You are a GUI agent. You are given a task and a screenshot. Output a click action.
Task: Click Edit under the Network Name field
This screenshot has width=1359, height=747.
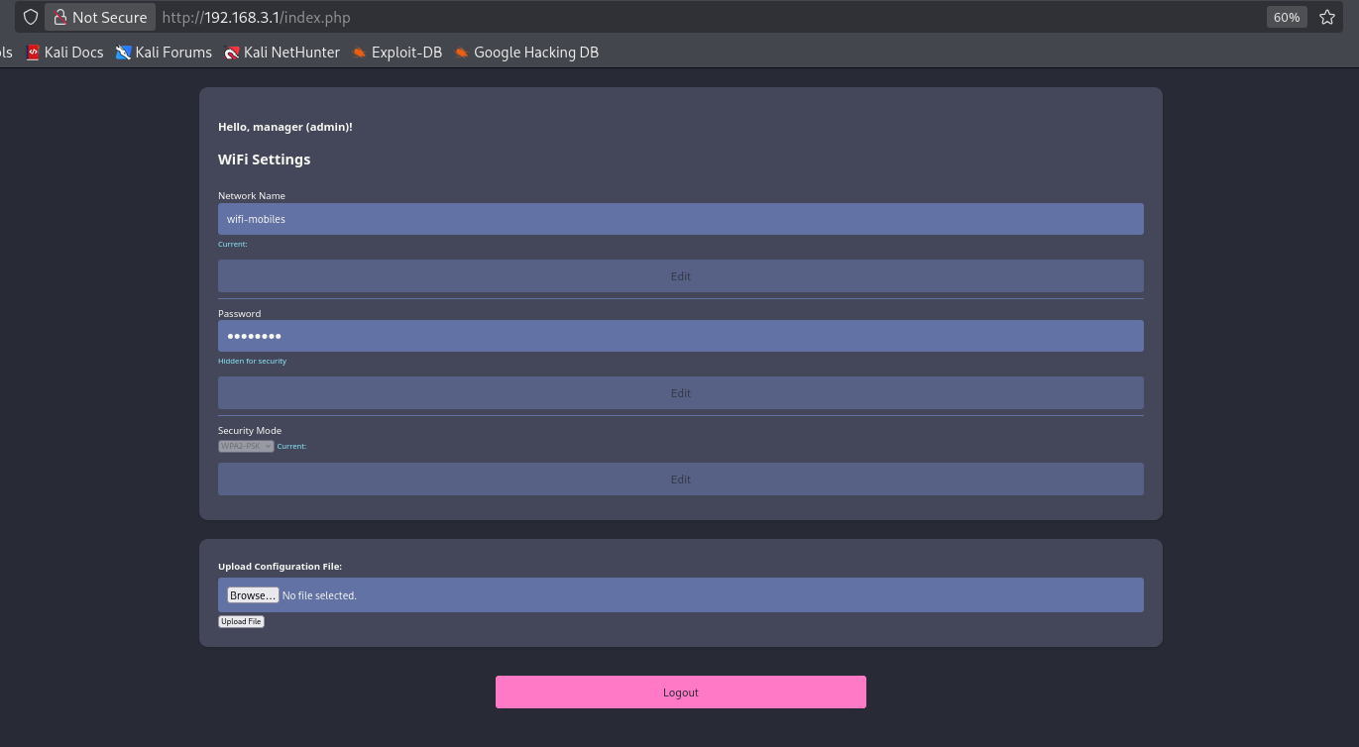tap(680, 275)
